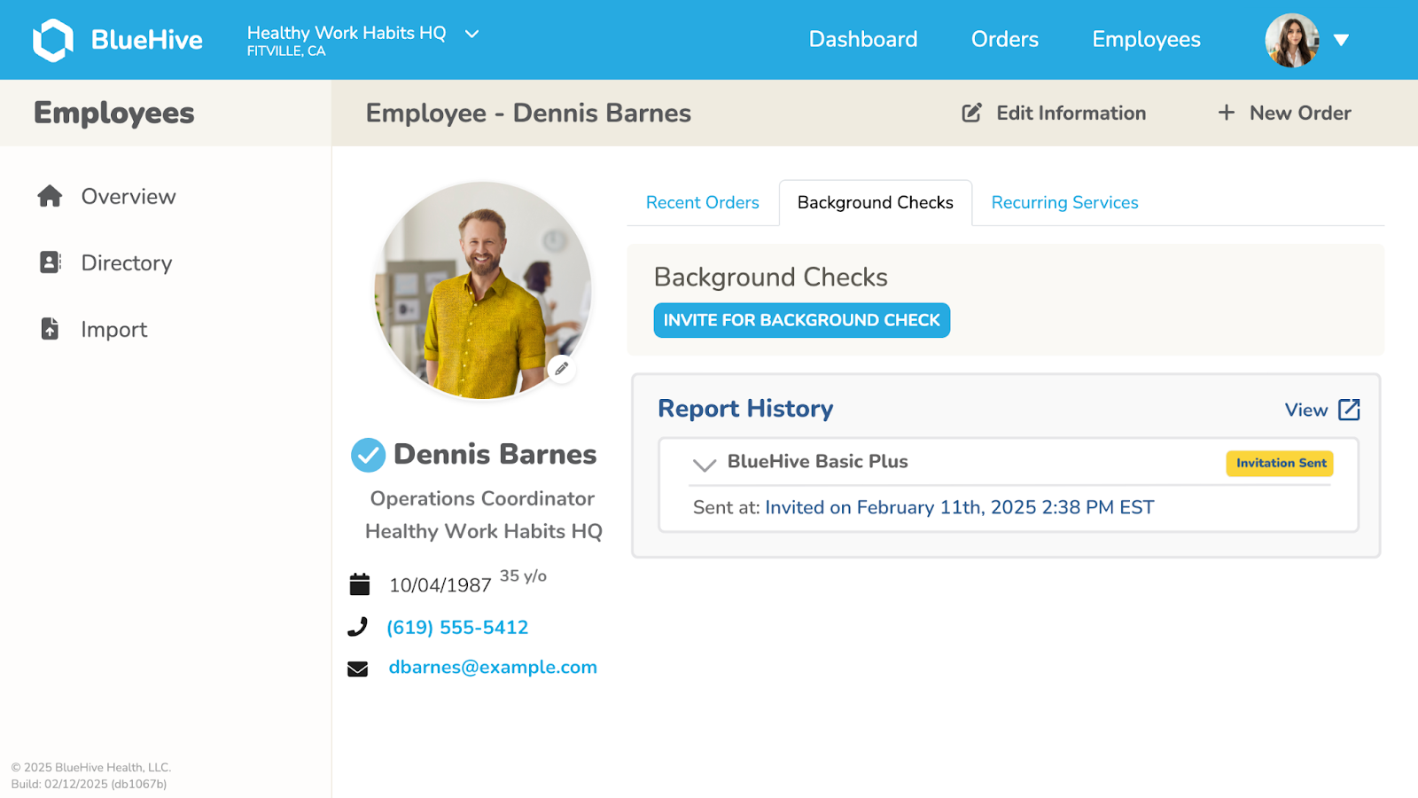
Task: Open the Healthy Work Habits HQ location dropdown
Action: coord(363,40)
